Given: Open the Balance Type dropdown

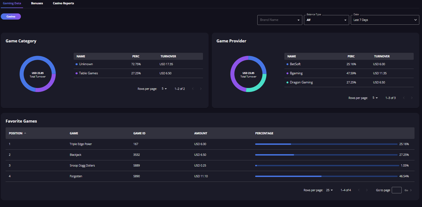Looking at the screenshot, I should click(x=326, y=20).
